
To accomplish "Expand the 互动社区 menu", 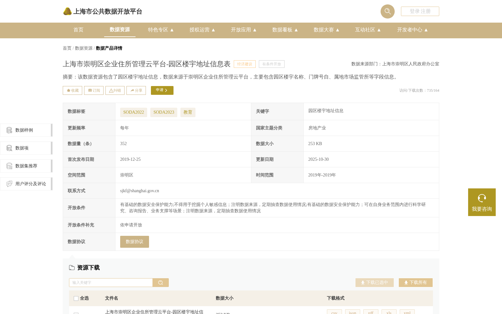I will pos(368,30).
